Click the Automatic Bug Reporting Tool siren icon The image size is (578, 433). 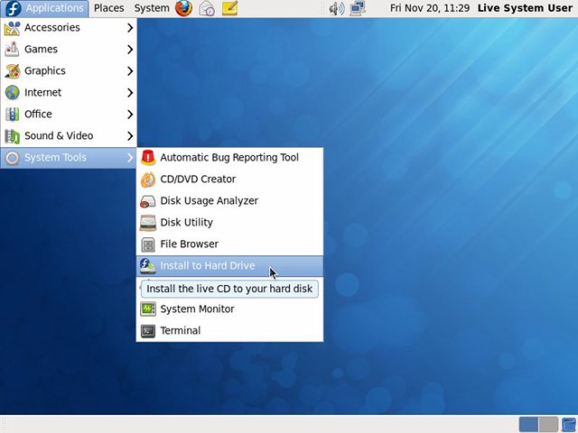pyautogui.click(x=148, y=157)
